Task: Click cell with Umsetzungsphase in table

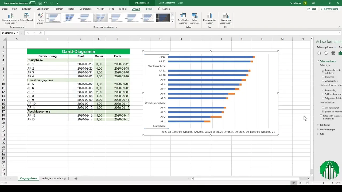Action: (x=48, y=80)
